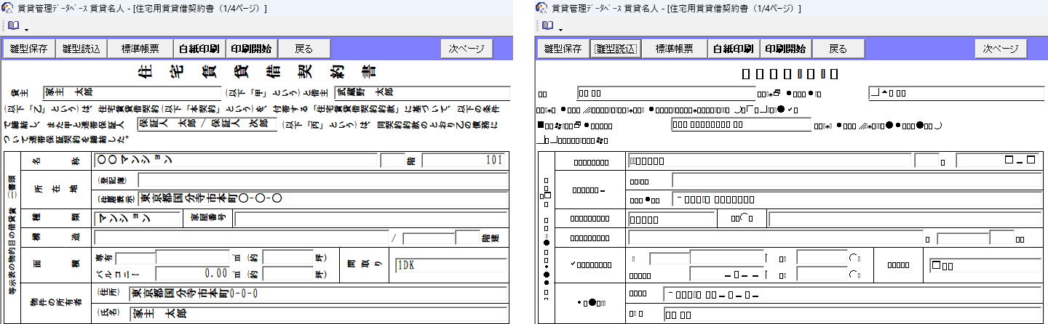Click the 借主 field containing 武蔵野 太郎
Image resolution: width=1048 pixels, height=324 pixels.
[x=421, y=93]
